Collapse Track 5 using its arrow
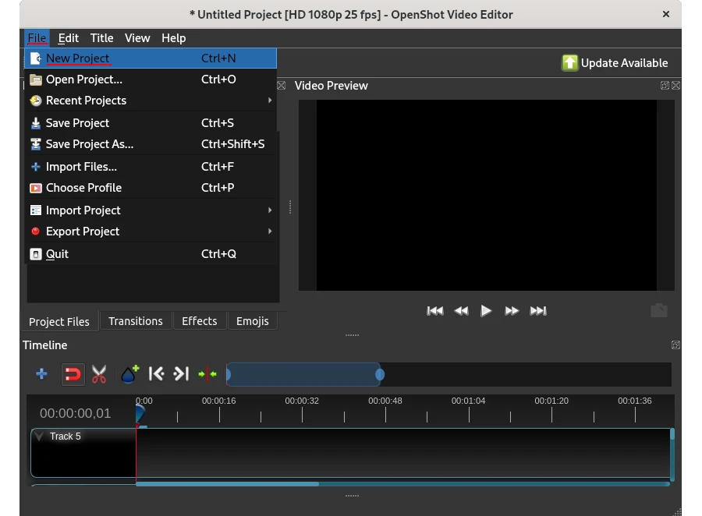This screenshot has width=702, height=516. 39,436
